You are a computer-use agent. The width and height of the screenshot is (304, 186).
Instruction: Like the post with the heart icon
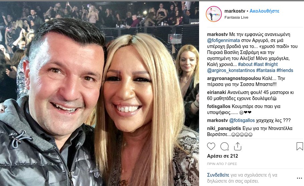tap(211, 146)
